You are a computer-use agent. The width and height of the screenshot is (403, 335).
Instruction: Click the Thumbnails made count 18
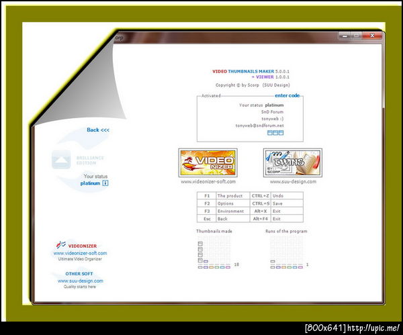236,265
